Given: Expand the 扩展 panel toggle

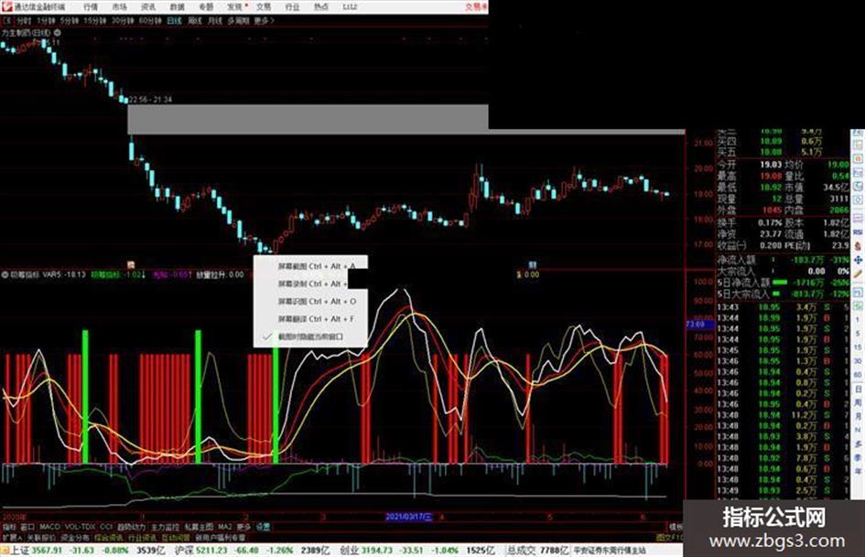Looking at the screenshot, I should coord(12,538).
